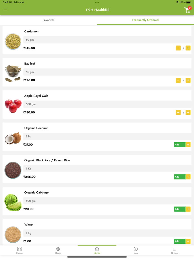Viewport: 194px width, 259px height.
Task: Tap the plus next to Organic Coconut Add
Action: pos(188,144)
